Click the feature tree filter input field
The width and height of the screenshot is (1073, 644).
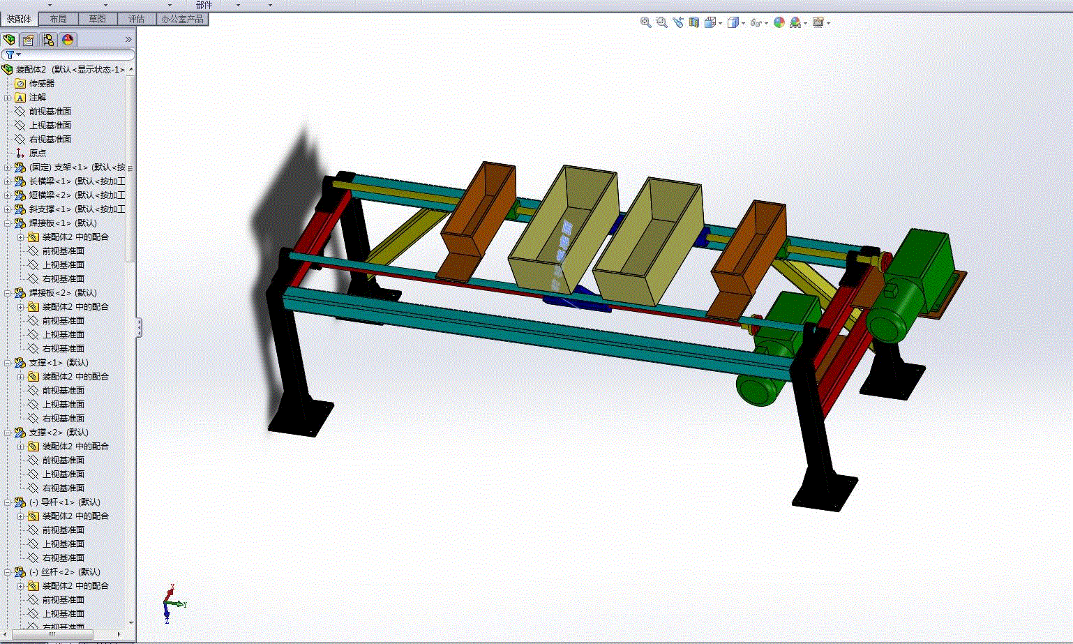68,54
